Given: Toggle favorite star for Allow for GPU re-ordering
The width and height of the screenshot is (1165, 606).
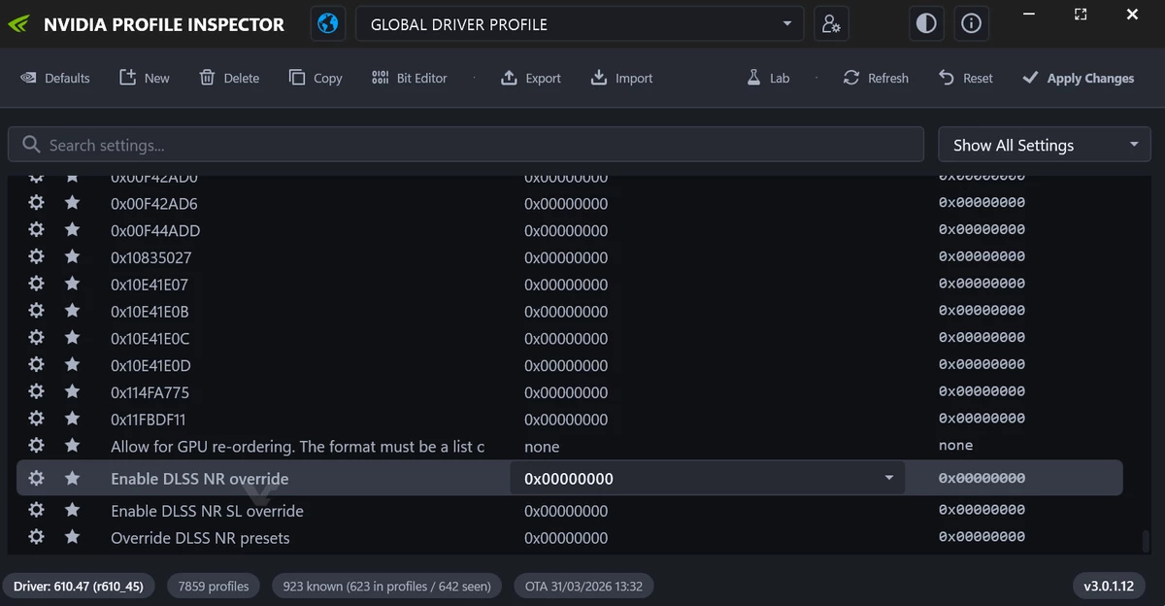Looking at the screenshot, I should tap(72, 446).
